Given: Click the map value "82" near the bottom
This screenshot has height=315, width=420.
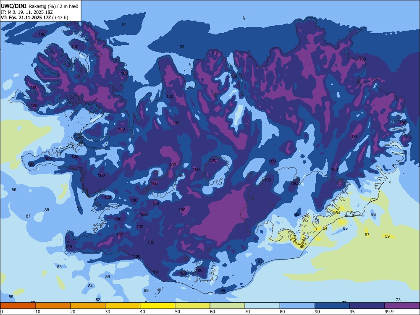Looking at the screenshot, I should pyautogui.click(x=98, y=300).
